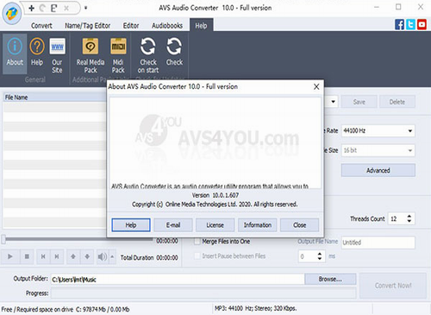Click the Output Folder path field
431x315 pixels.
click(178, 280)
